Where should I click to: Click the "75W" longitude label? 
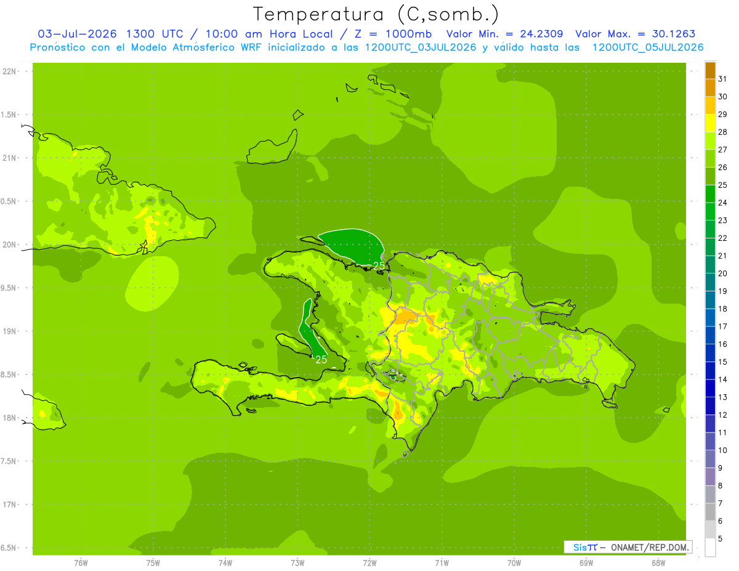[153, 563]
